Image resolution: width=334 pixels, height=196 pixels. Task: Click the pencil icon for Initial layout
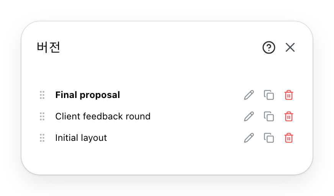[x=249, y=138]
